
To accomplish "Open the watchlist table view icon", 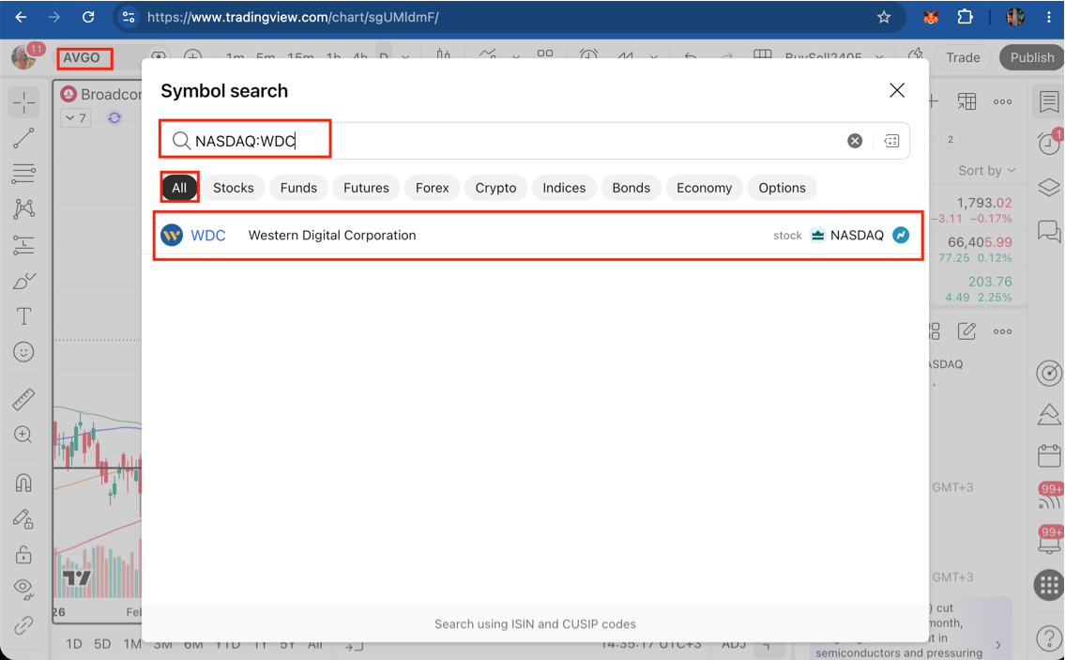I will (966, 102).
